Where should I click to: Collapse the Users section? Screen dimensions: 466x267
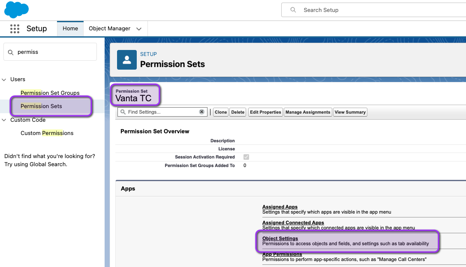pos(4,79)
